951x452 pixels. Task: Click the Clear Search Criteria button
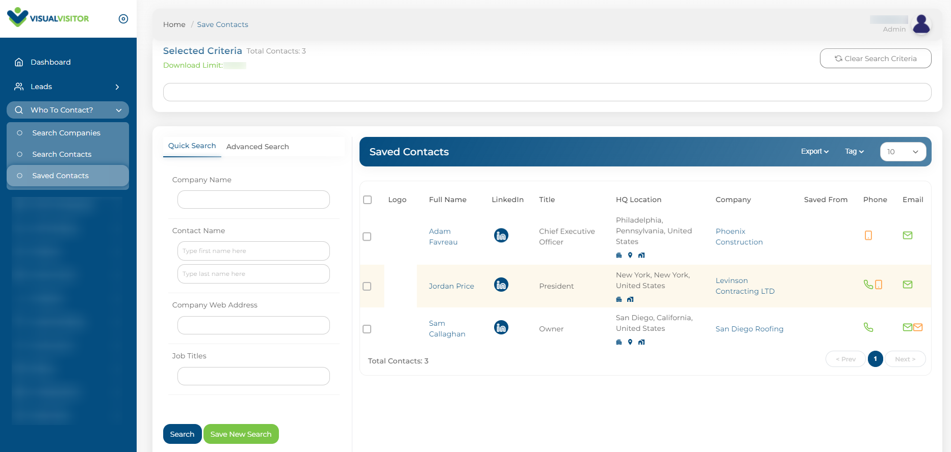pyautogui.click(x=876, y=59)
